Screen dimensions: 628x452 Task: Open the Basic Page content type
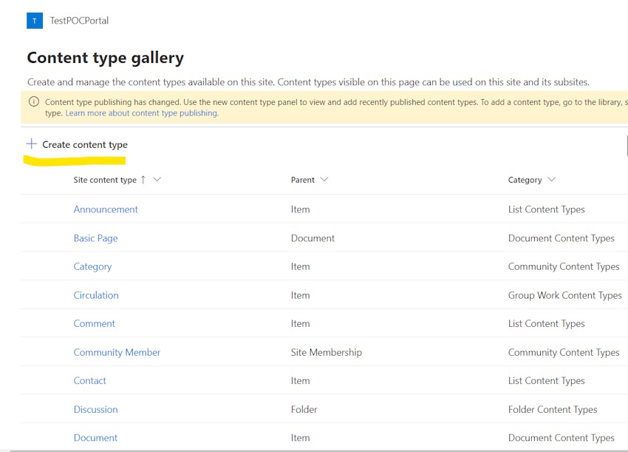(x=95, y=238)
